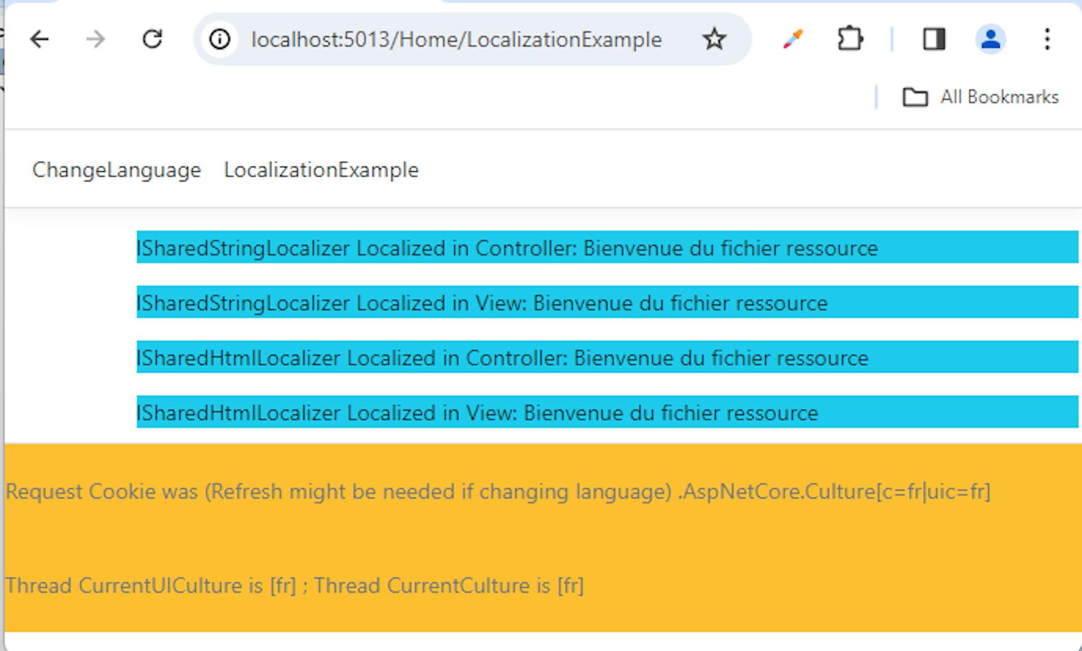Open the side panel icon
Screen dimensions: 1082x651
(x=934, y=38)
